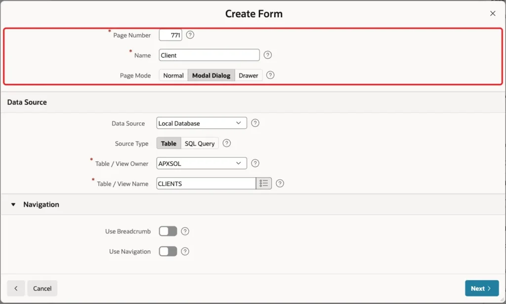Click the Name field containing Client
The width and height of the screenshot is (506, 304).
(209, 55)
